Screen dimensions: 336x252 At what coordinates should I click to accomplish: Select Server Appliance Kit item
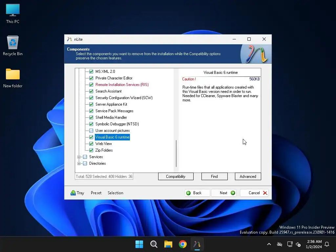[111, 104]
